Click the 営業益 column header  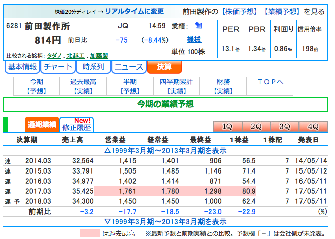115,140
